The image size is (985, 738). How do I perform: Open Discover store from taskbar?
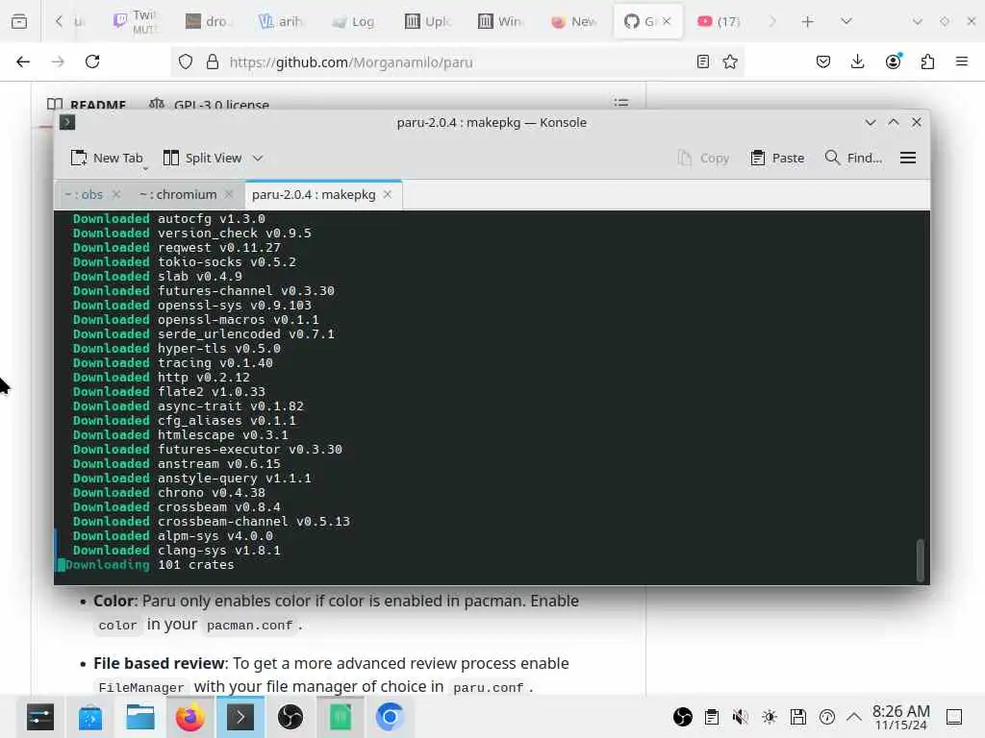coord(90,717)
